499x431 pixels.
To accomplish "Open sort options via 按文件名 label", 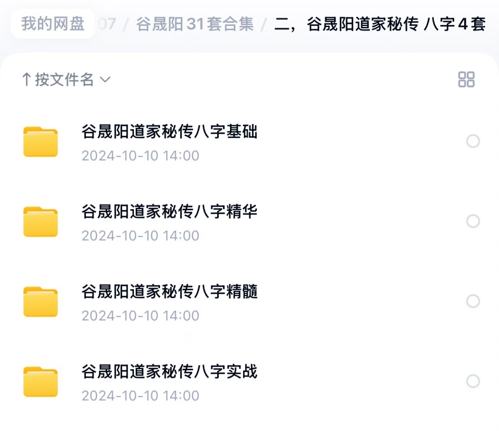I will click(64, 79).
